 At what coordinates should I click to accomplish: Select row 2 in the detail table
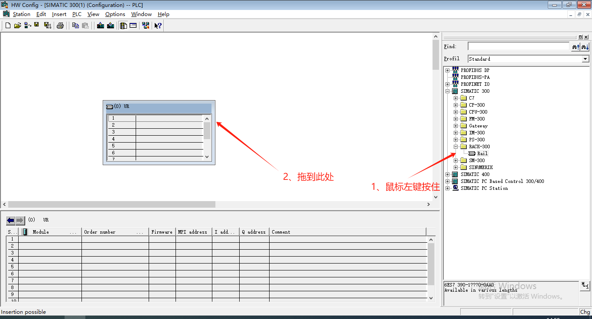[217, 246]
